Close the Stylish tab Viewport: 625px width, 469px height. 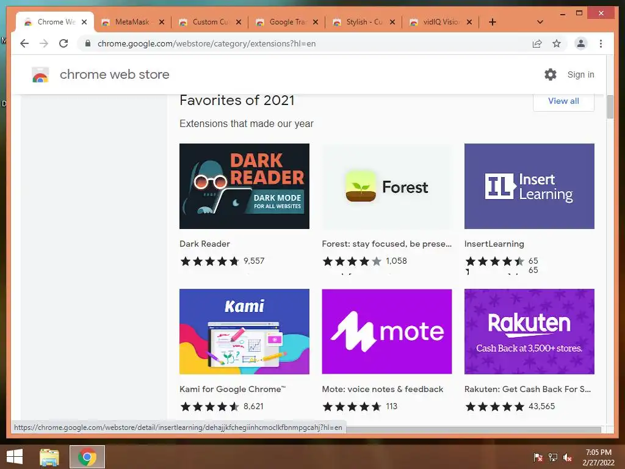[x=392, y=22]
